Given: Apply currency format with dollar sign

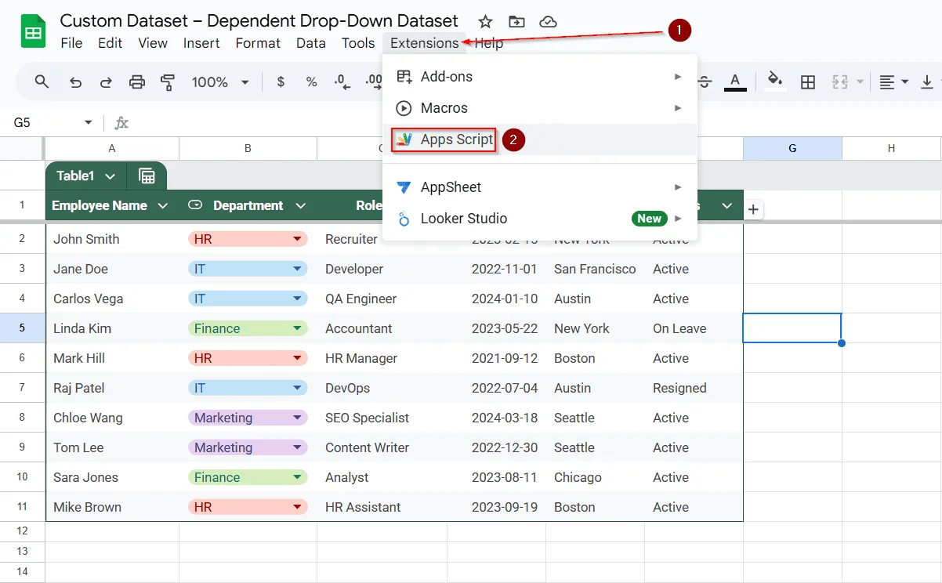Looking at the screenshot, I should [x=281, y=81].
